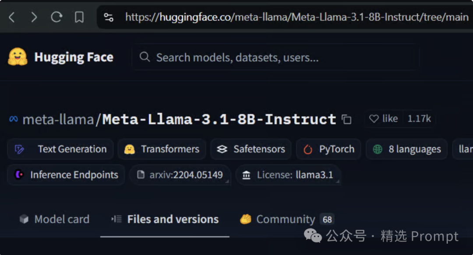Open the Meta-Llama-3.1-8B-Instruct model name link
Screen dimensions: 473x255
point(219,119)
